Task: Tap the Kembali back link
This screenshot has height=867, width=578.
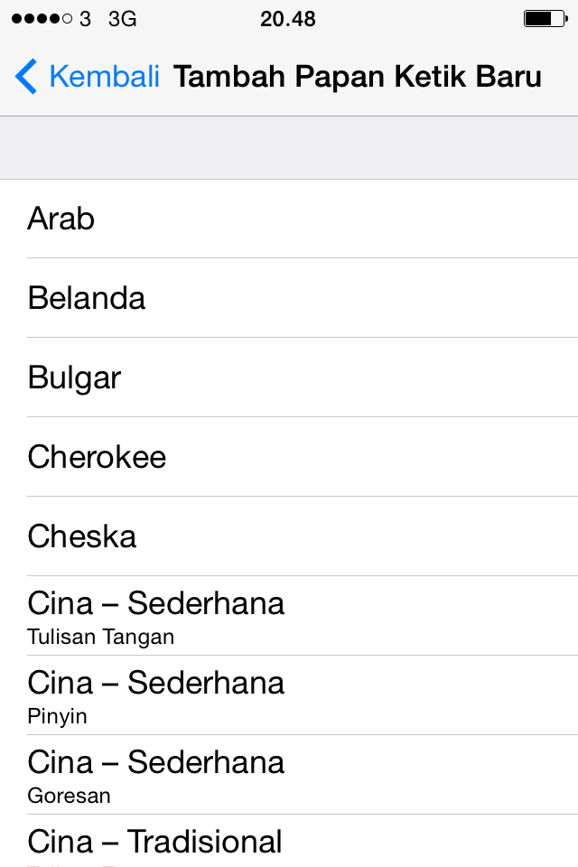Action: pos(104,77)
